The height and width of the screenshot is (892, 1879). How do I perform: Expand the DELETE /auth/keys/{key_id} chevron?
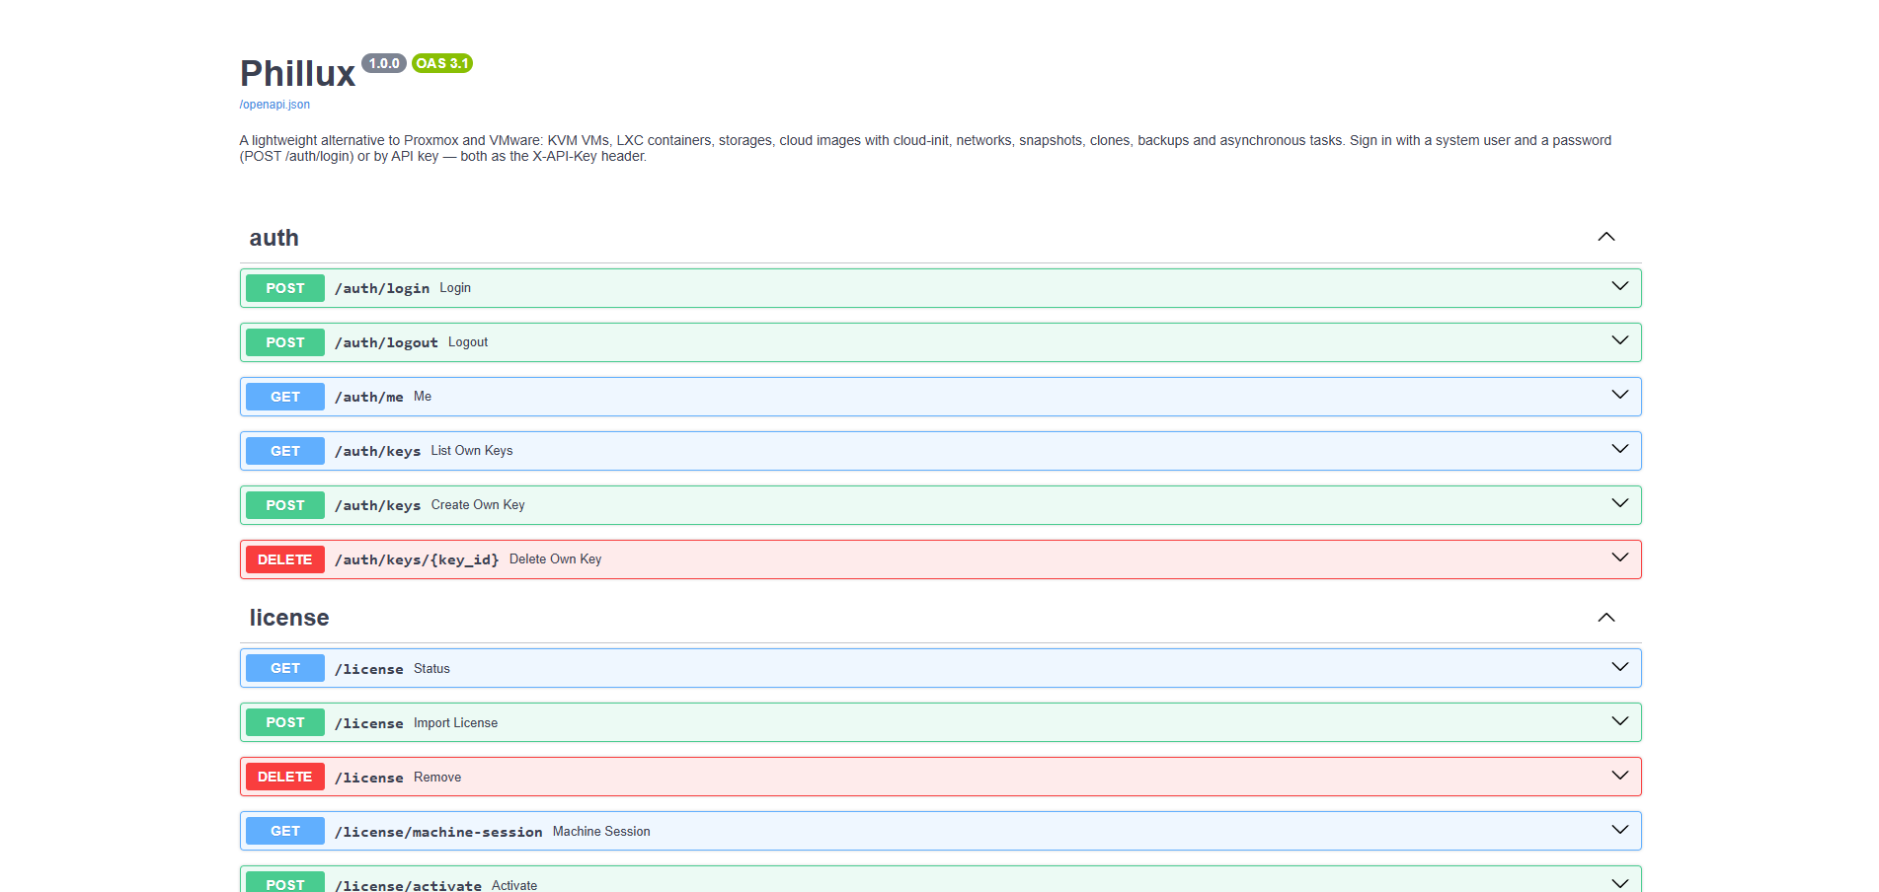click(x=1619, y=557)
